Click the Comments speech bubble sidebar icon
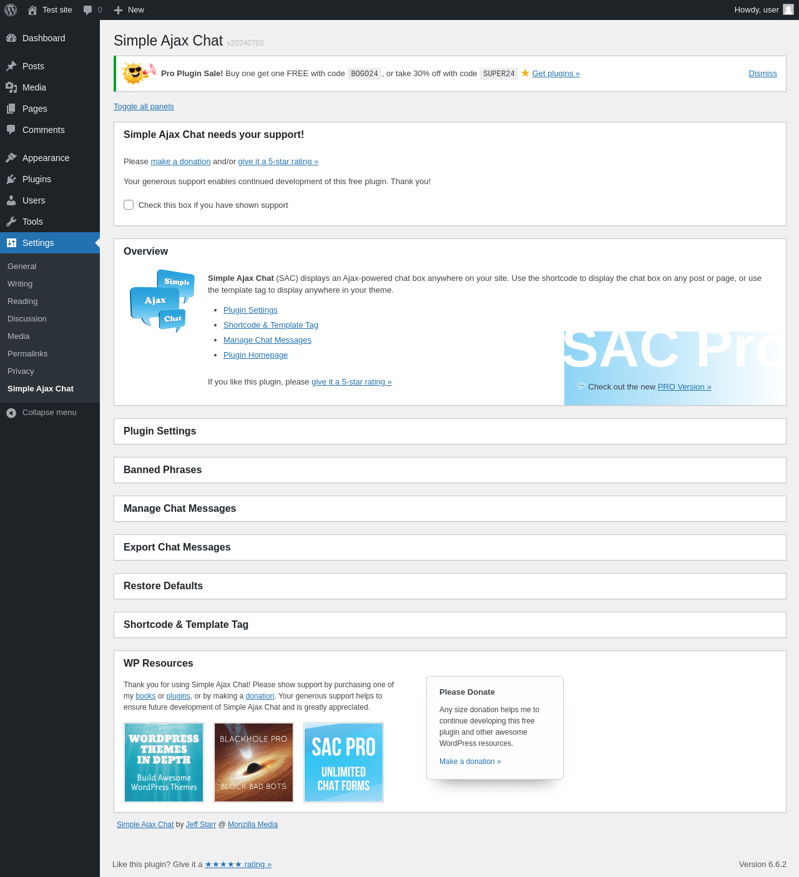The width and height of the screenshot is (799, 877). pos(11,130)
